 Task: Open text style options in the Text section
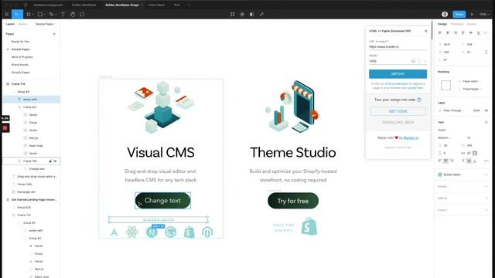coord(486,122)
